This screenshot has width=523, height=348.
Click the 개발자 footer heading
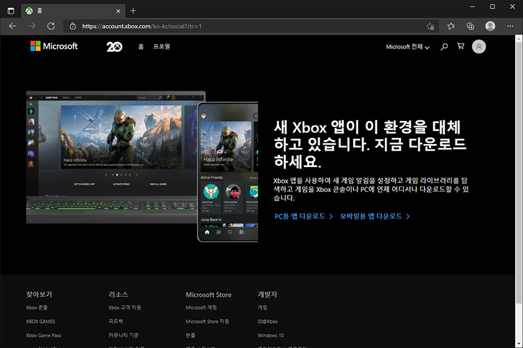(x=267, y=295)
